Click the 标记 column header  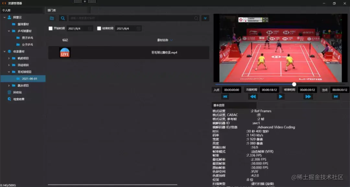click(x=65, y=40)
